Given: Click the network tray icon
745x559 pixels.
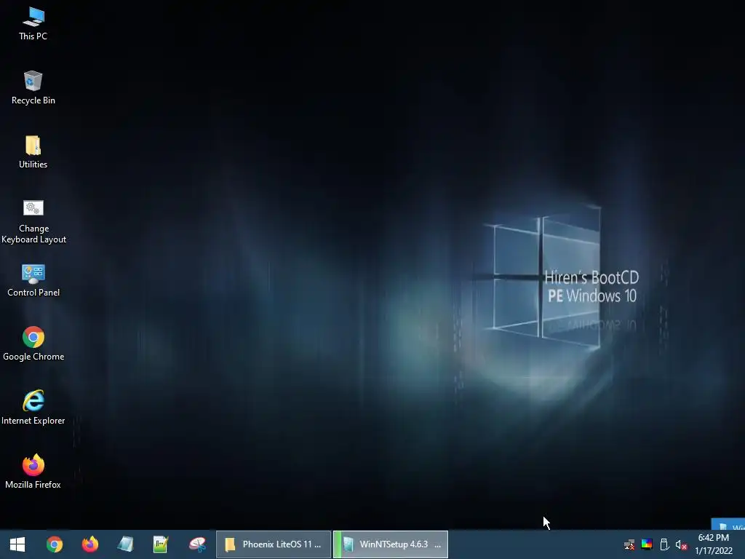Looking at the screenshot, I should pos(629,544).
